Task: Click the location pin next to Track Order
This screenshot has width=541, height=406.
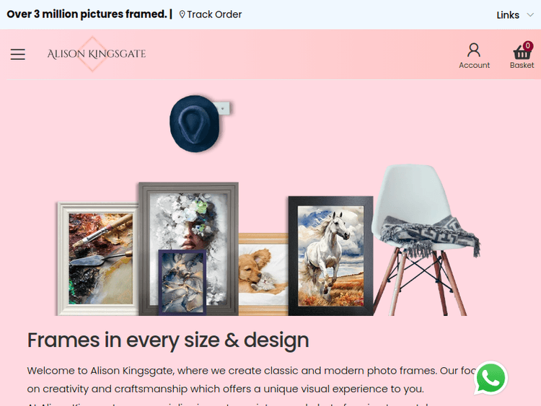Action: 182,14
